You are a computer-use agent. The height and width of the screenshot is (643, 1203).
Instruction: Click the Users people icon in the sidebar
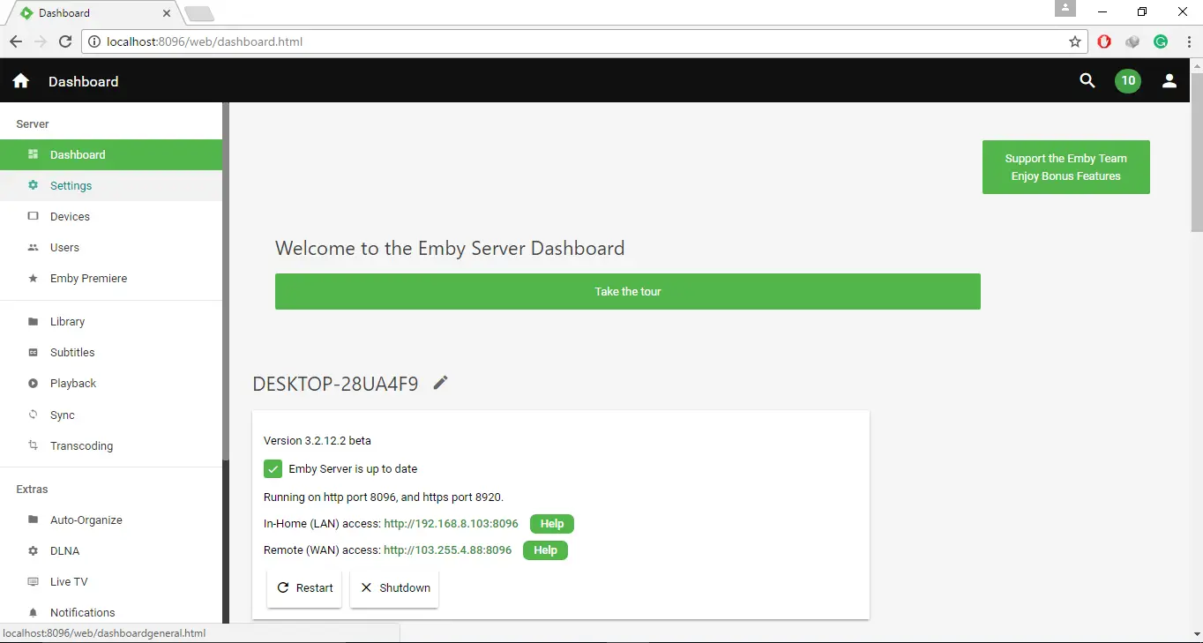click(x=34, y=247)
